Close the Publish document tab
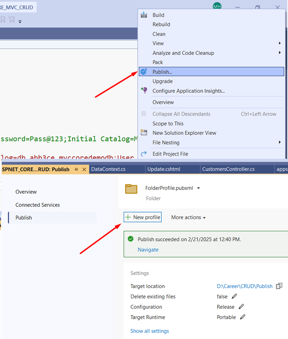Screen dimensions: 288x339 (x=84, y=169)
